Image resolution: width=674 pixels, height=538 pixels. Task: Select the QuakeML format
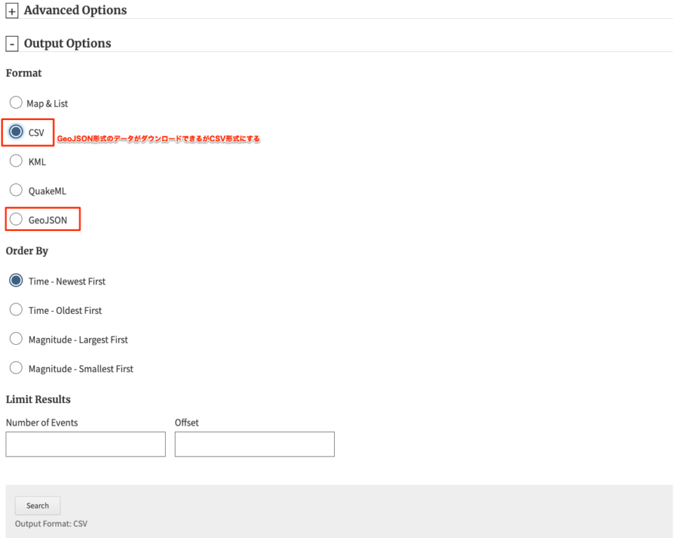click(15, 190)
